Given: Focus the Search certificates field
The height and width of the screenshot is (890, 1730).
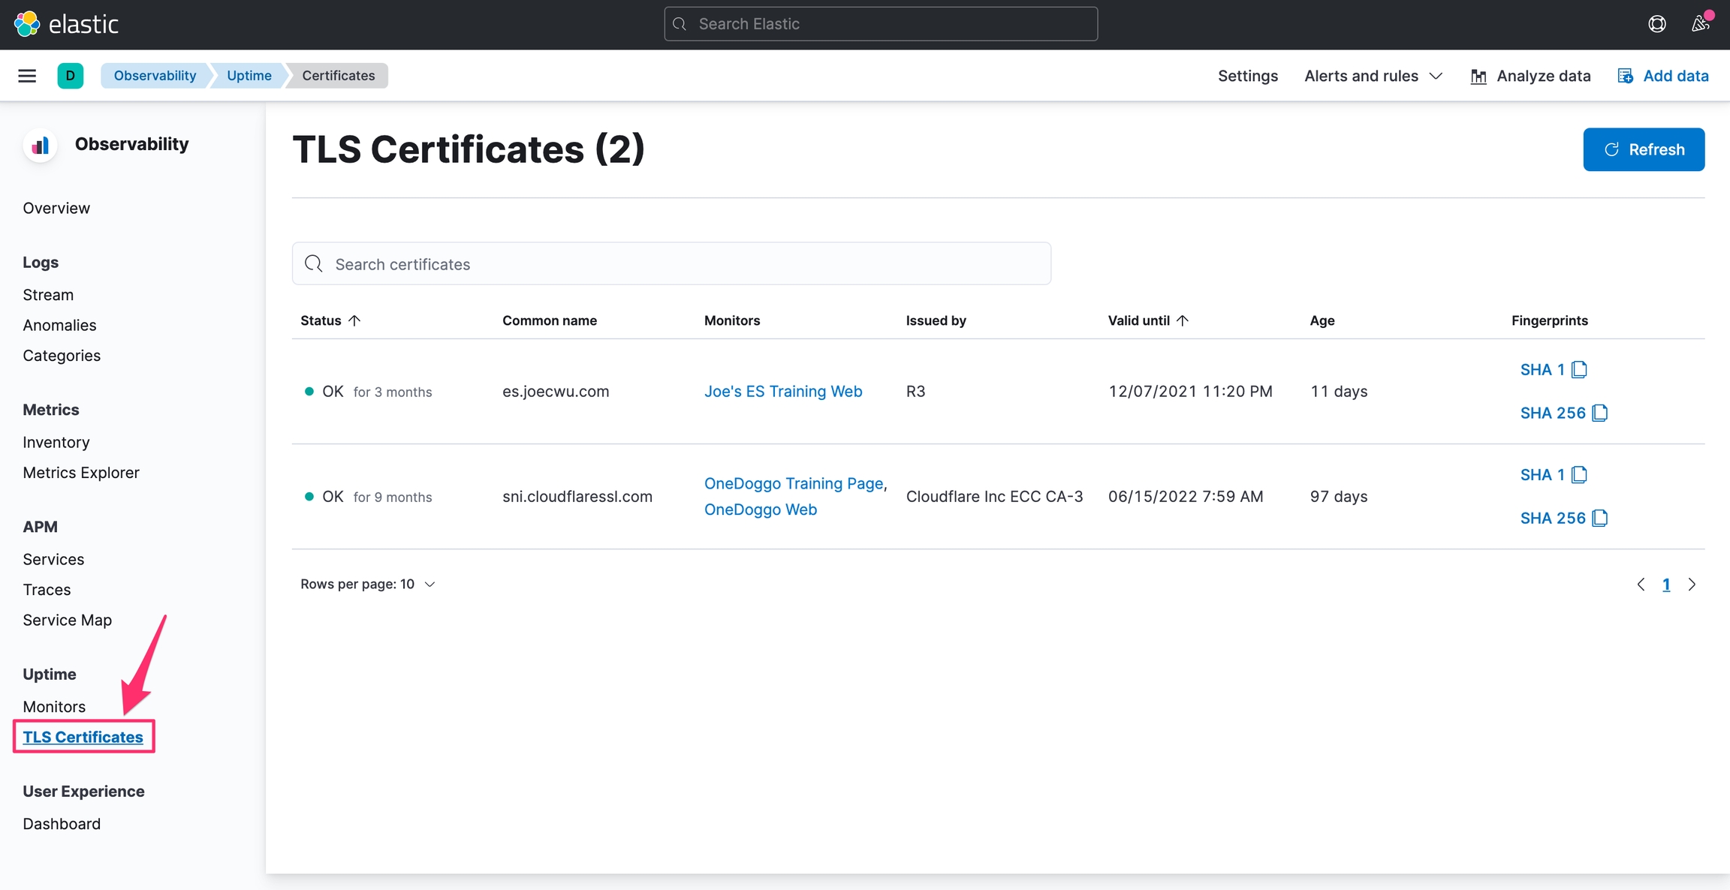Looking at the screenshot, I should pyautogui.click(x=671, y=263).
